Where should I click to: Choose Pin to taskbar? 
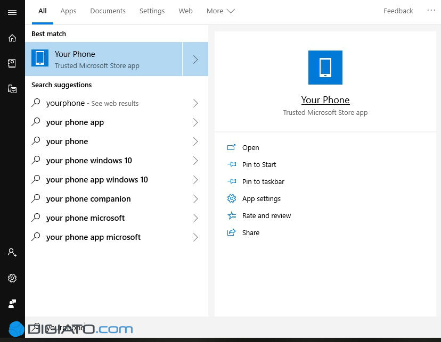pos(263,182)
